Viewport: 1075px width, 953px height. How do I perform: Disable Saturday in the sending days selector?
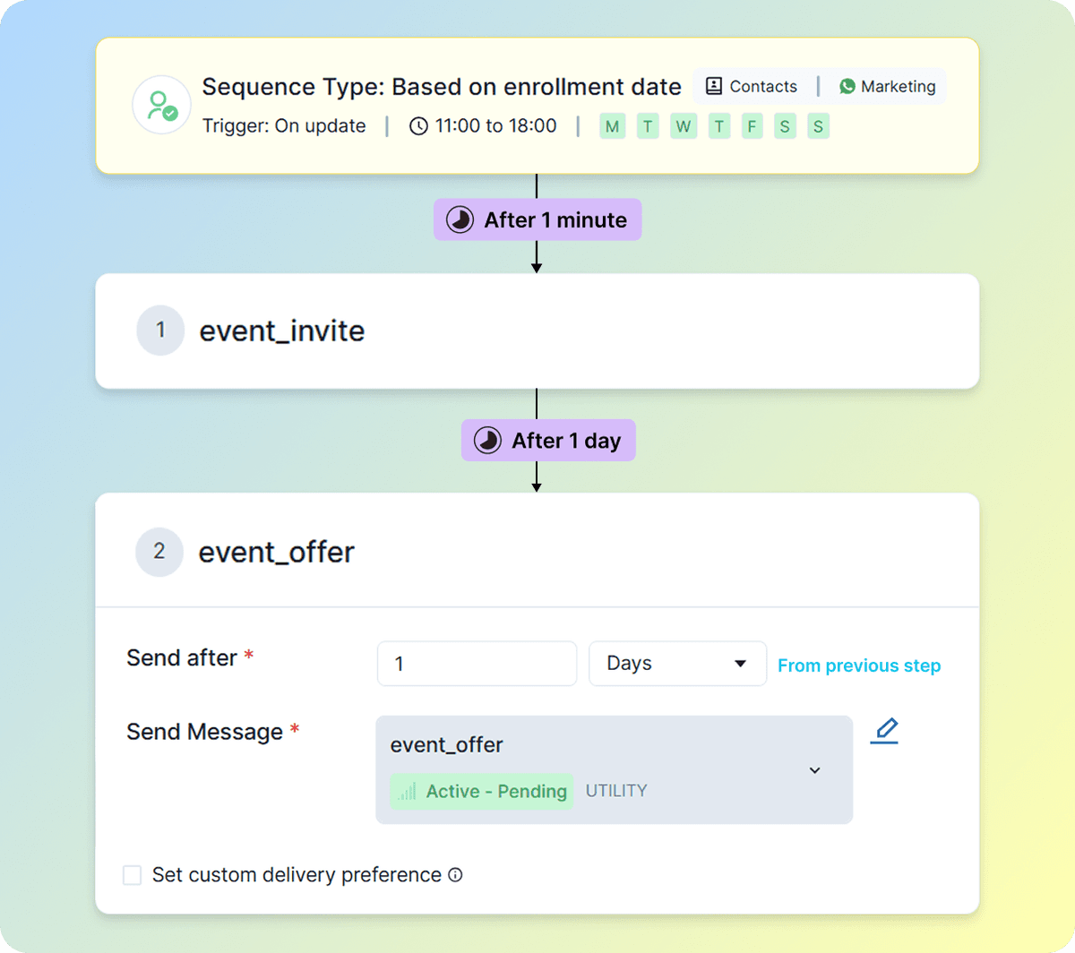point(785,126)
